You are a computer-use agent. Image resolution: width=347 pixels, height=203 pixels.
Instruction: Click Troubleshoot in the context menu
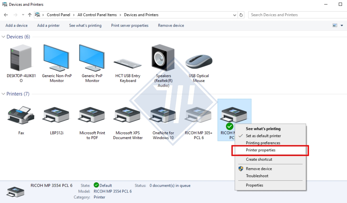point(257,176)
